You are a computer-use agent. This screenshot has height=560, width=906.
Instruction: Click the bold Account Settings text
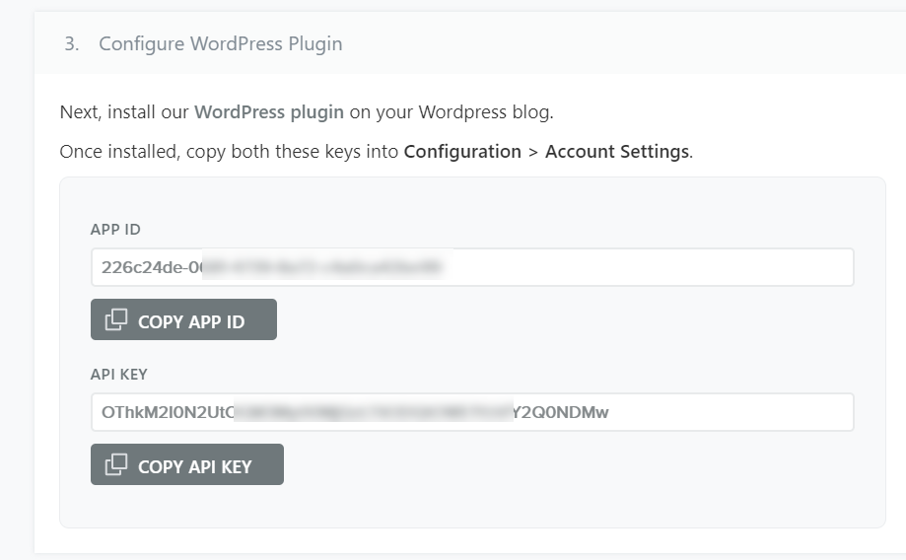616,152
